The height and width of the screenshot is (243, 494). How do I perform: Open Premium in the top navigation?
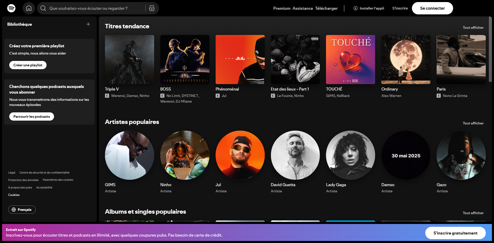(x=282, y=8)
